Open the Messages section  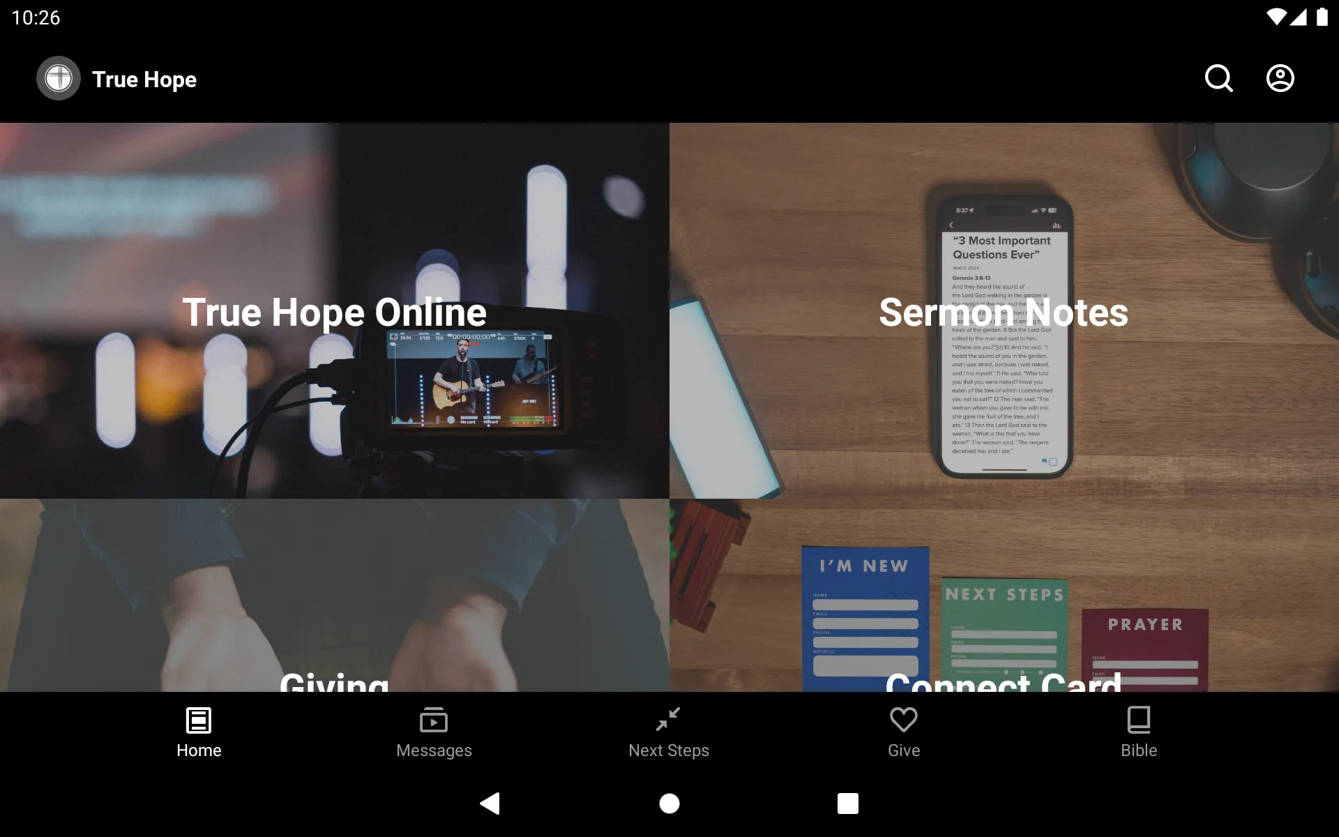click(x=434, y=732)
